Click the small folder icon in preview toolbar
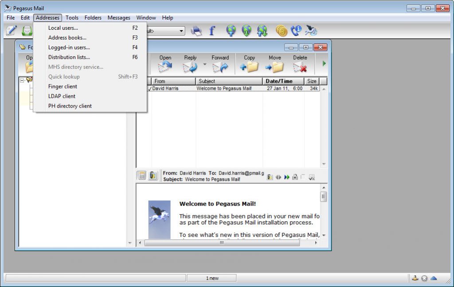Viewport: 454px width, 287px height. tap(270, 177)
